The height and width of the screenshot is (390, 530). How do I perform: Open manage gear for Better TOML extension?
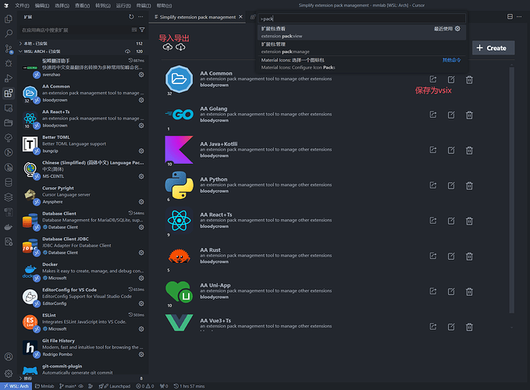(x=141, y=151)
